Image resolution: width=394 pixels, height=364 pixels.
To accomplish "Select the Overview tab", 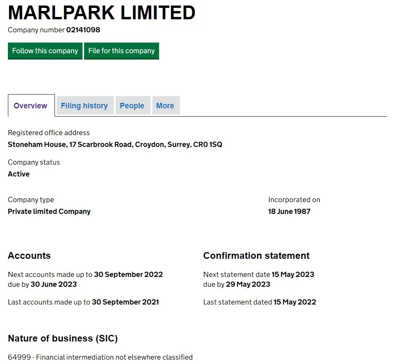I will coord(31,106).
